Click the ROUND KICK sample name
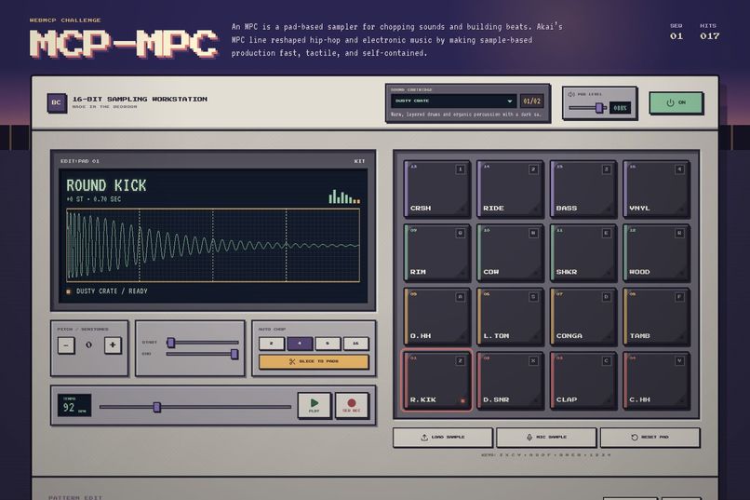 (106, 185)
